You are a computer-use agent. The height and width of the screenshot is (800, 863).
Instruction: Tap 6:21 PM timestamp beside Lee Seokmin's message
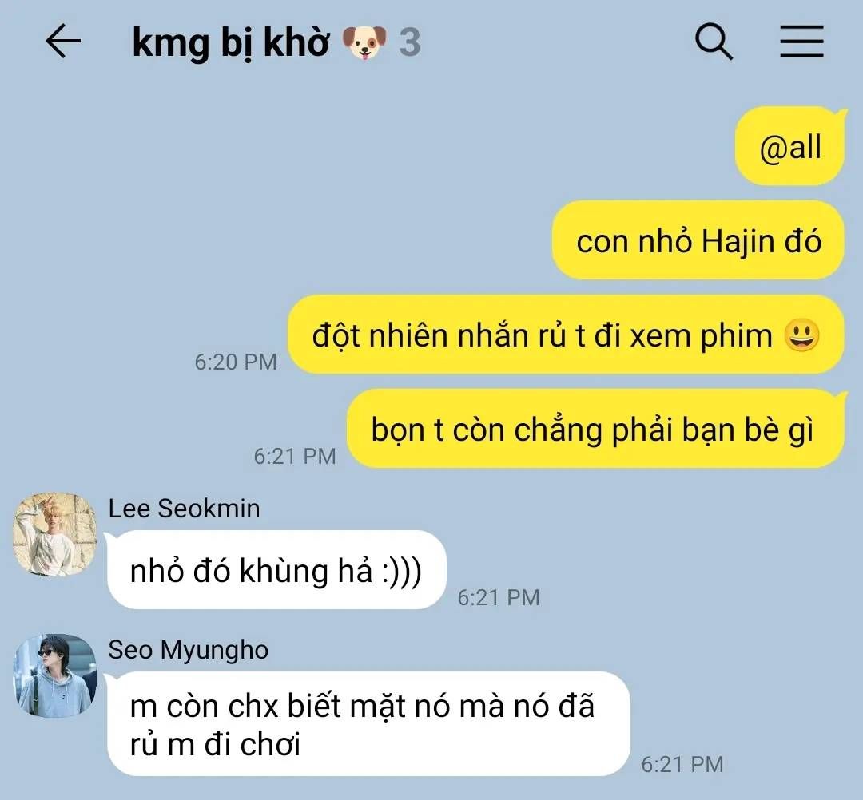coord(499,598)
